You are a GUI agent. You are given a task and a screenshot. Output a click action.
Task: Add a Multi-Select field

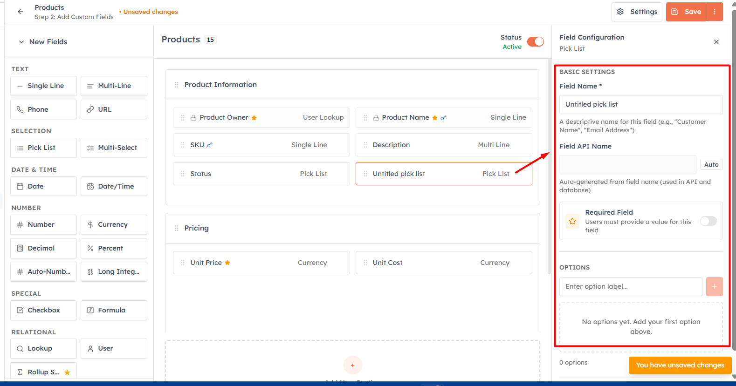click(x=114, y=148)
